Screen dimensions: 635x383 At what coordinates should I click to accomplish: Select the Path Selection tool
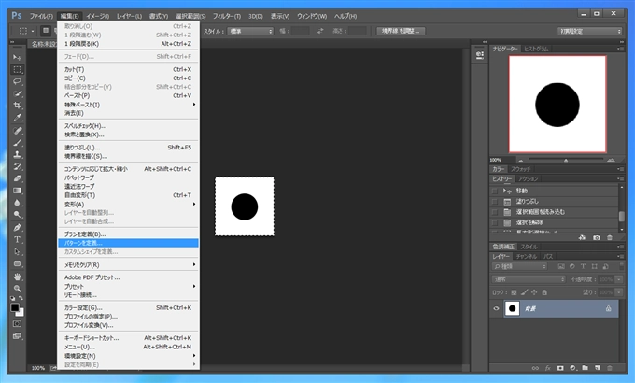[17, 251]
